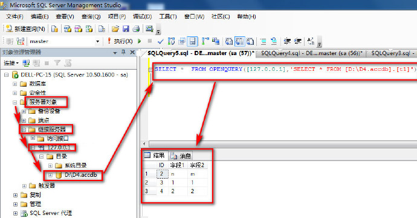Open a SQL Server Compact Query
Screen dimensions: 417x218
(102, 29)
